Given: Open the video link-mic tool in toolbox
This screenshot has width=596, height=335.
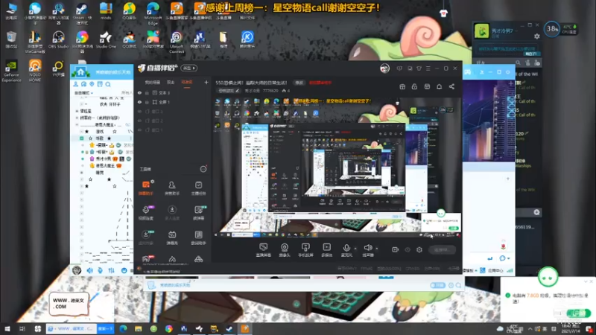Looking at the screenshot, I should 146,212.
